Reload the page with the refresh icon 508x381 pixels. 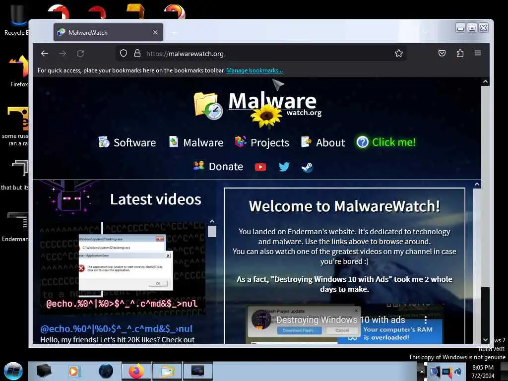click(x=80, y=54)
